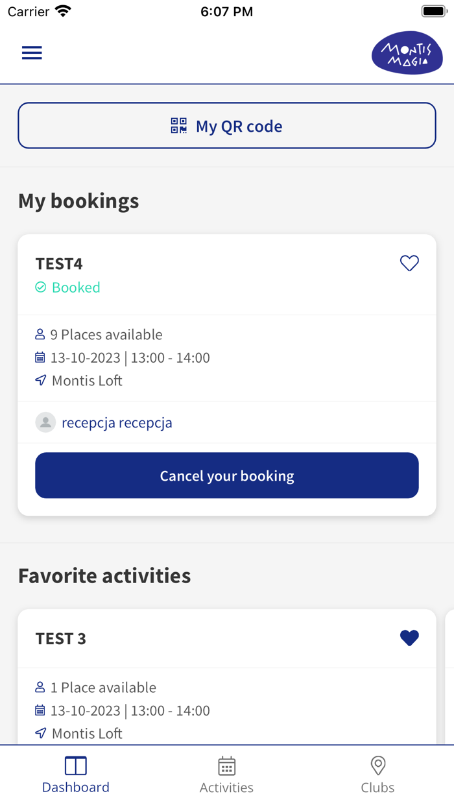The height and width of the screenshot is (807, 454).
Task: Tap calendar icon in TEST4 card
Action: coord(40,358)
